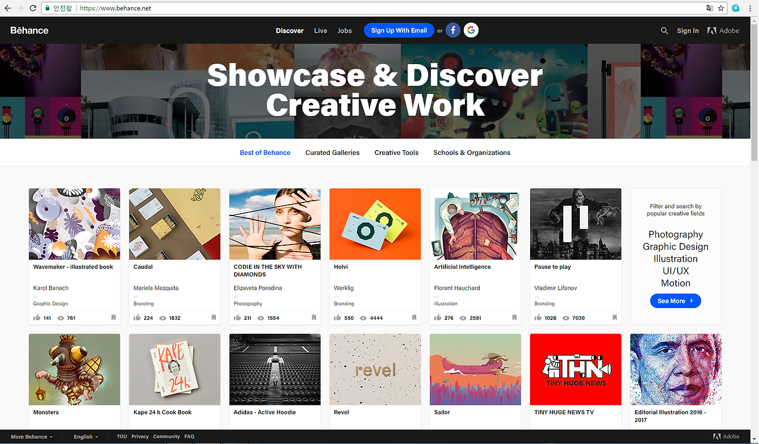The height and width of the screenshot is (444, 759).
Task: Open author Vladimir Lifanov's profile
Action: click(x=556, y=288)
